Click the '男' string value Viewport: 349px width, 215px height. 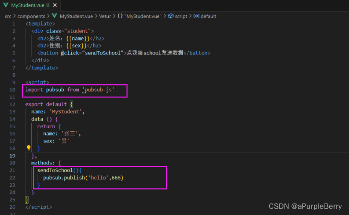coord(64,141)
